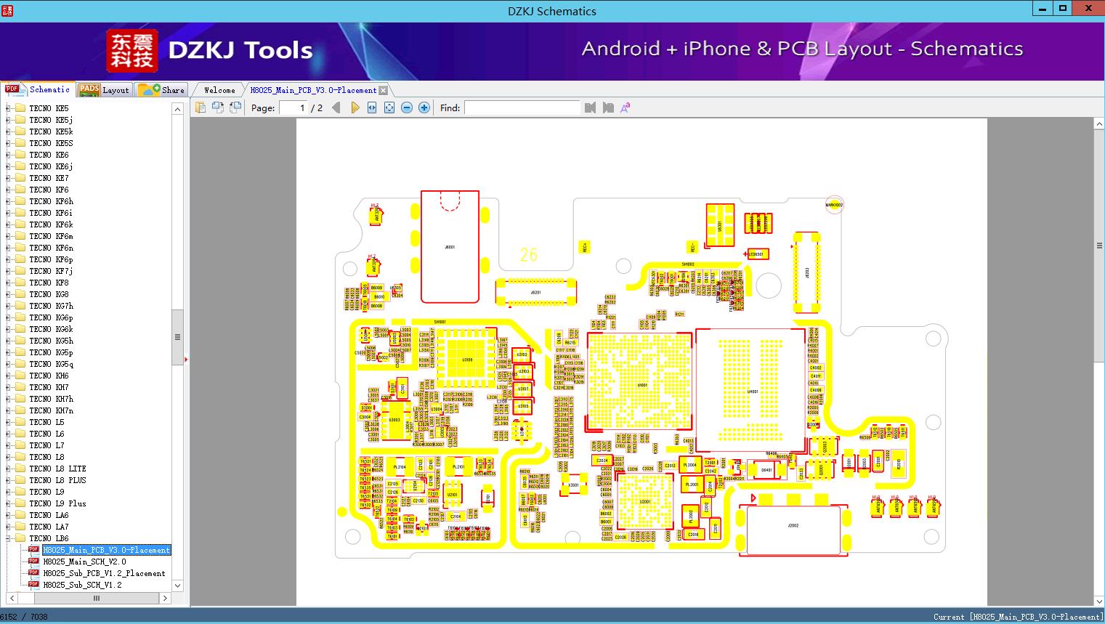Rotate the page counterclockwise
Viewport: 1105px width, 624px height.
click(218, 108)
